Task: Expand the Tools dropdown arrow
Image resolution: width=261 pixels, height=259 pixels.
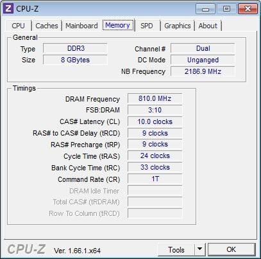Action: point(200,250)
